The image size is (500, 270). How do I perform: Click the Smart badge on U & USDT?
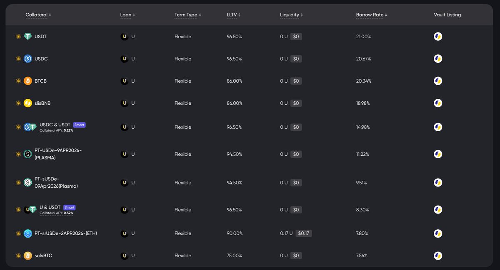(70, 207)
